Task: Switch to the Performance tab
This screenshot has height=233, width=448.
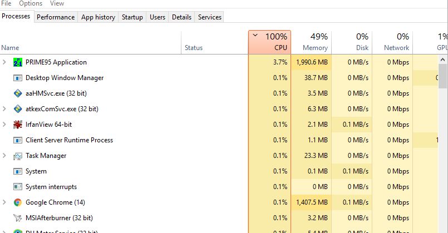Action: tap(56, 17)
